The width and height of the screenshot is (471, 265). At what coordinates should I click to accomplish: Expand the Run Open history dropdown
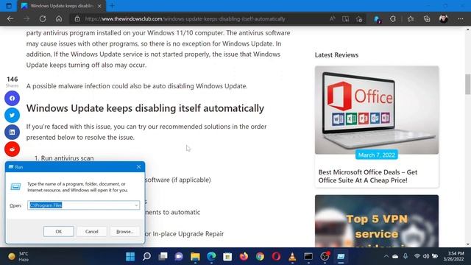[136, 205]
